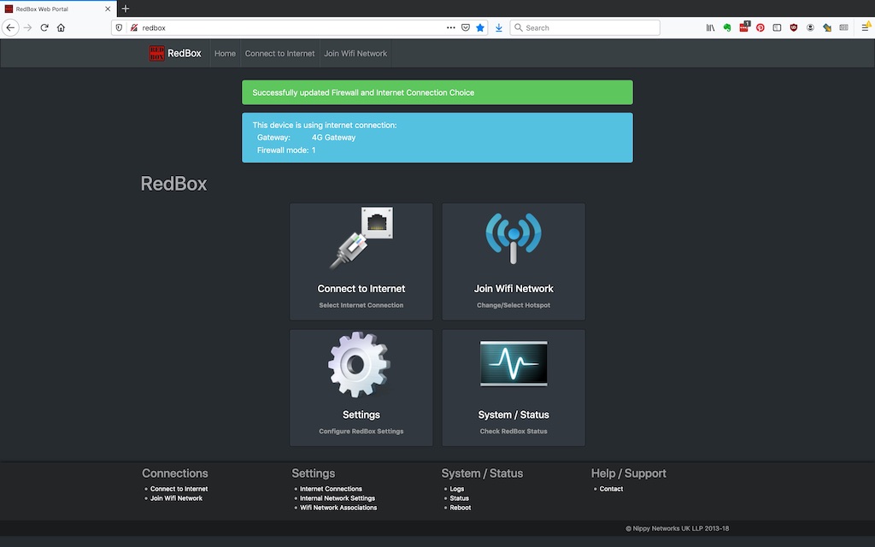Open the Connect to Internet card title

coord(361,289)
